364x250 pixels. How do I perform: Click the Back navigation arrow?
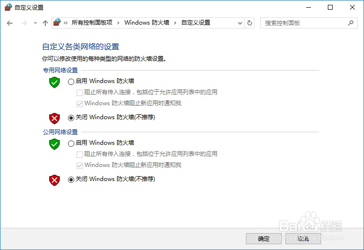tap(10, 23)
